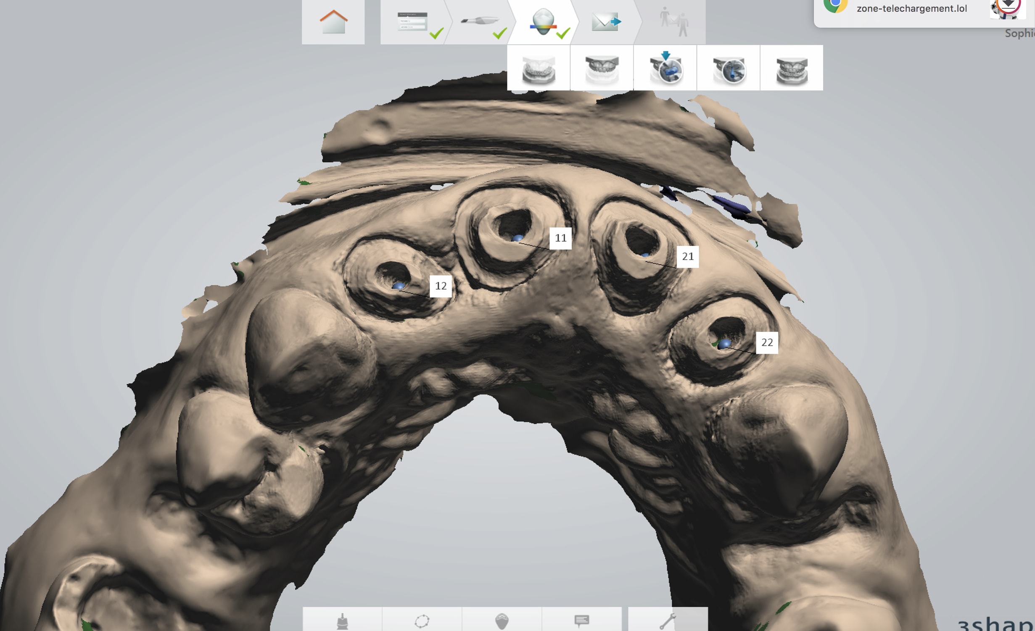Go to the intraoral scanner scan step

point(479,22)
